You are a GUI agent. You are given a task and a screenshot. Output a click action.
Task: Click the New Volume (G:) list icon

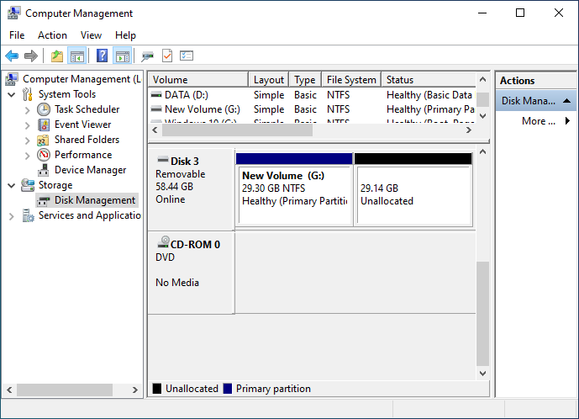coord(156,109)
